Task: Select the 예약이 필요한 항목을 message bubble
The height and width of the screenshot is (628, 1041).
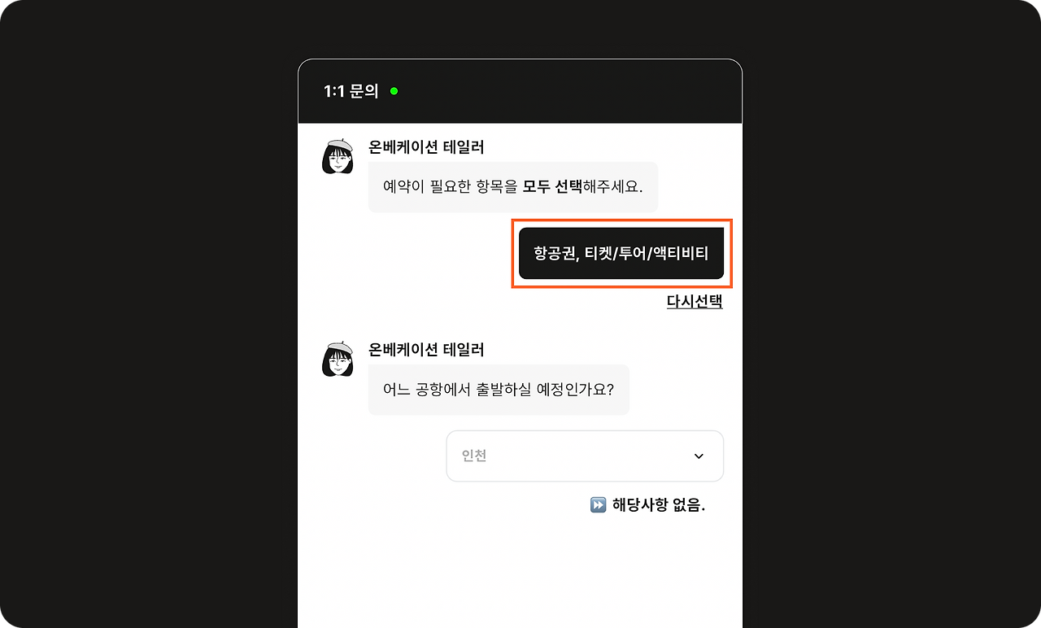Action: pos(513,187)
